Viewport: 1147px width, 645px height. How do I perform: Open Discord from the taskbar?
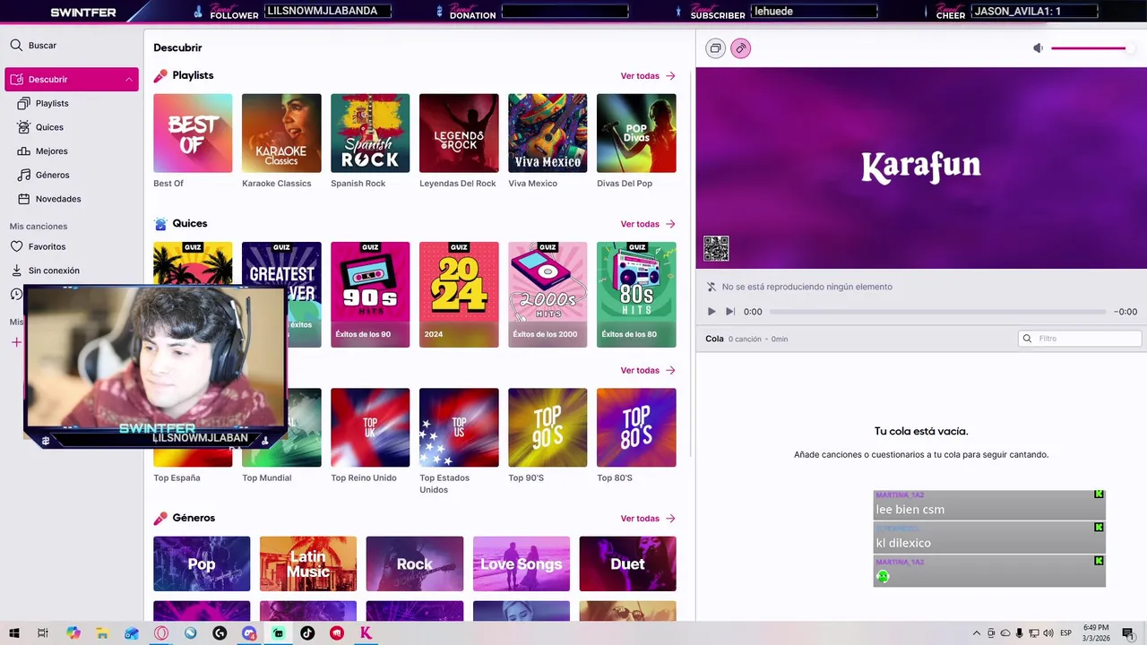tap(249, 633)
